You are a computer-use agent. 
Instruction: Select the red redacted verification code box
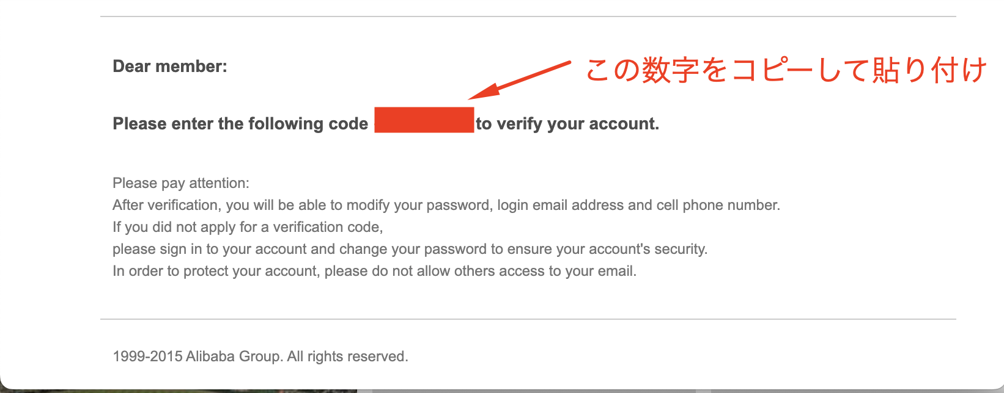(x=424, y=120)
